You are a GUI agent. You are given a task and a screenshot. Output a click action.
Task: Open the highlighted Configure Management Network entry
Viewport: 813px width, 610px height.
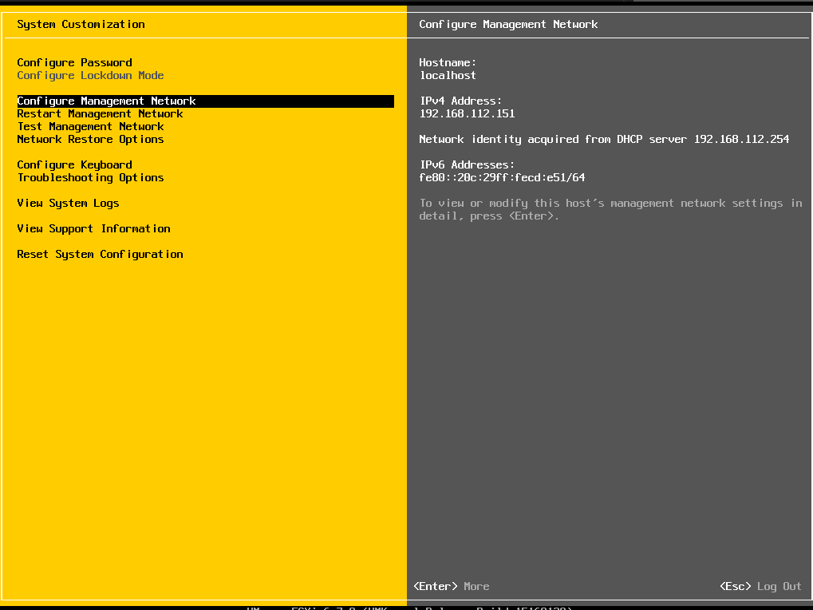coord(205,101)
